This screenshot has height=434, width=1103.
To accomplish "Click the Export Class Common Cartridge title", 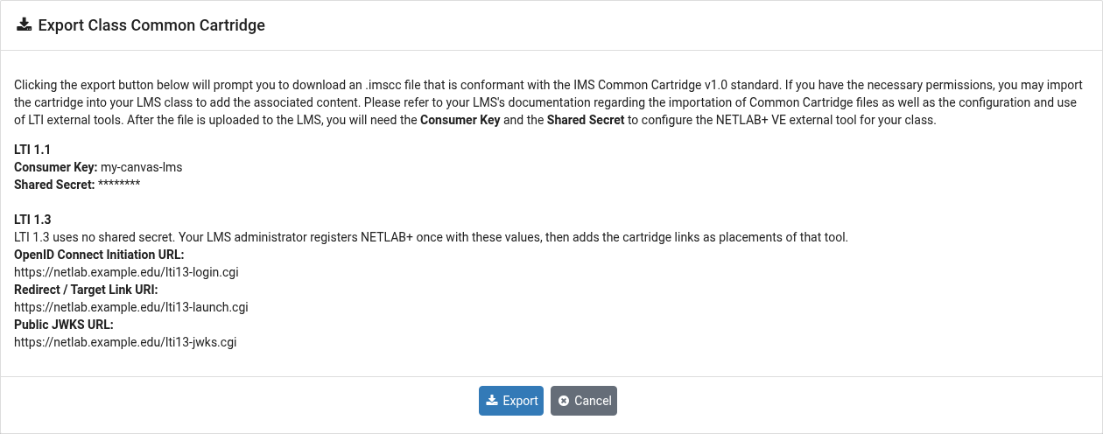I will (151, 25).
